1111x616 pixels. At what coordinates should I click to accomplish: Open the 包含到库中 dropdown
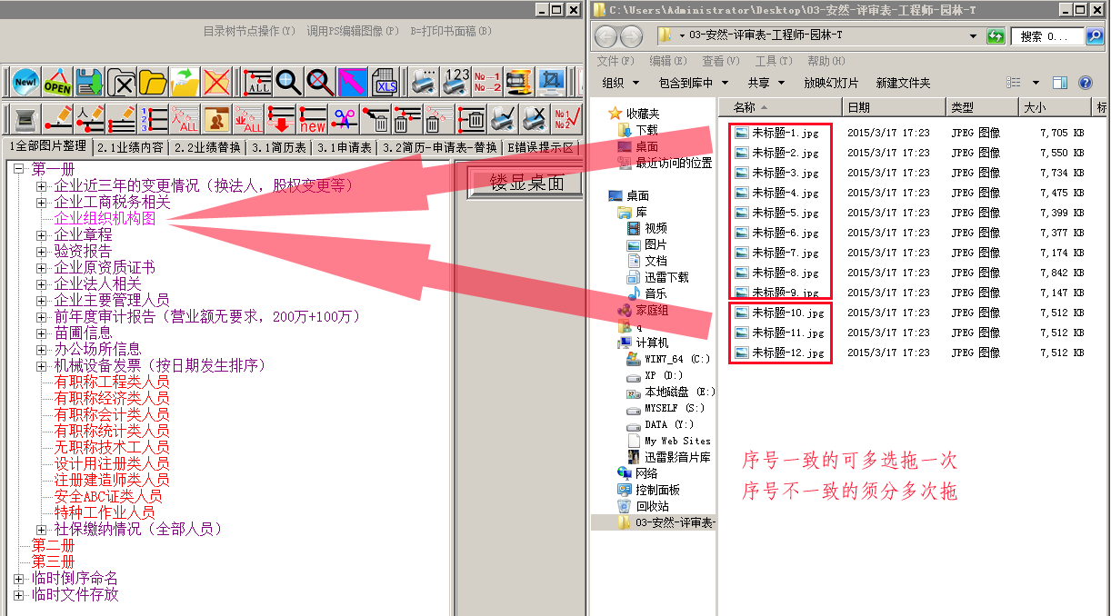[x=693, y=83]
